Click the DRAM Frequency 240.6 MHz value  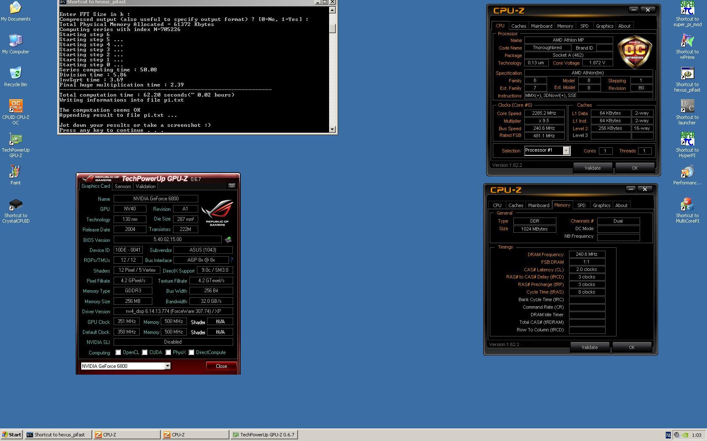click(587, 255)
